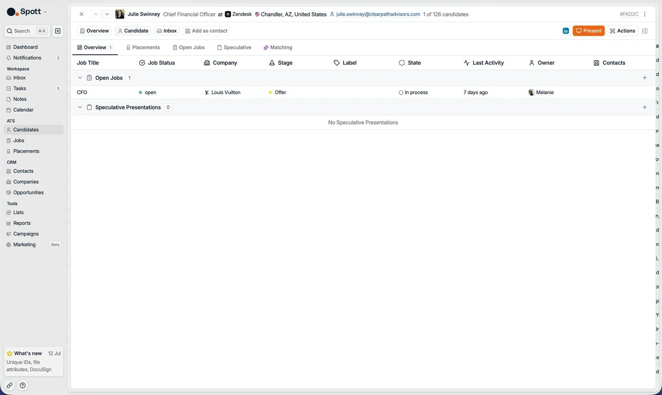Screen dimensions: 662x395
Task: Click the Candidate button
Action: pos(133,31)
